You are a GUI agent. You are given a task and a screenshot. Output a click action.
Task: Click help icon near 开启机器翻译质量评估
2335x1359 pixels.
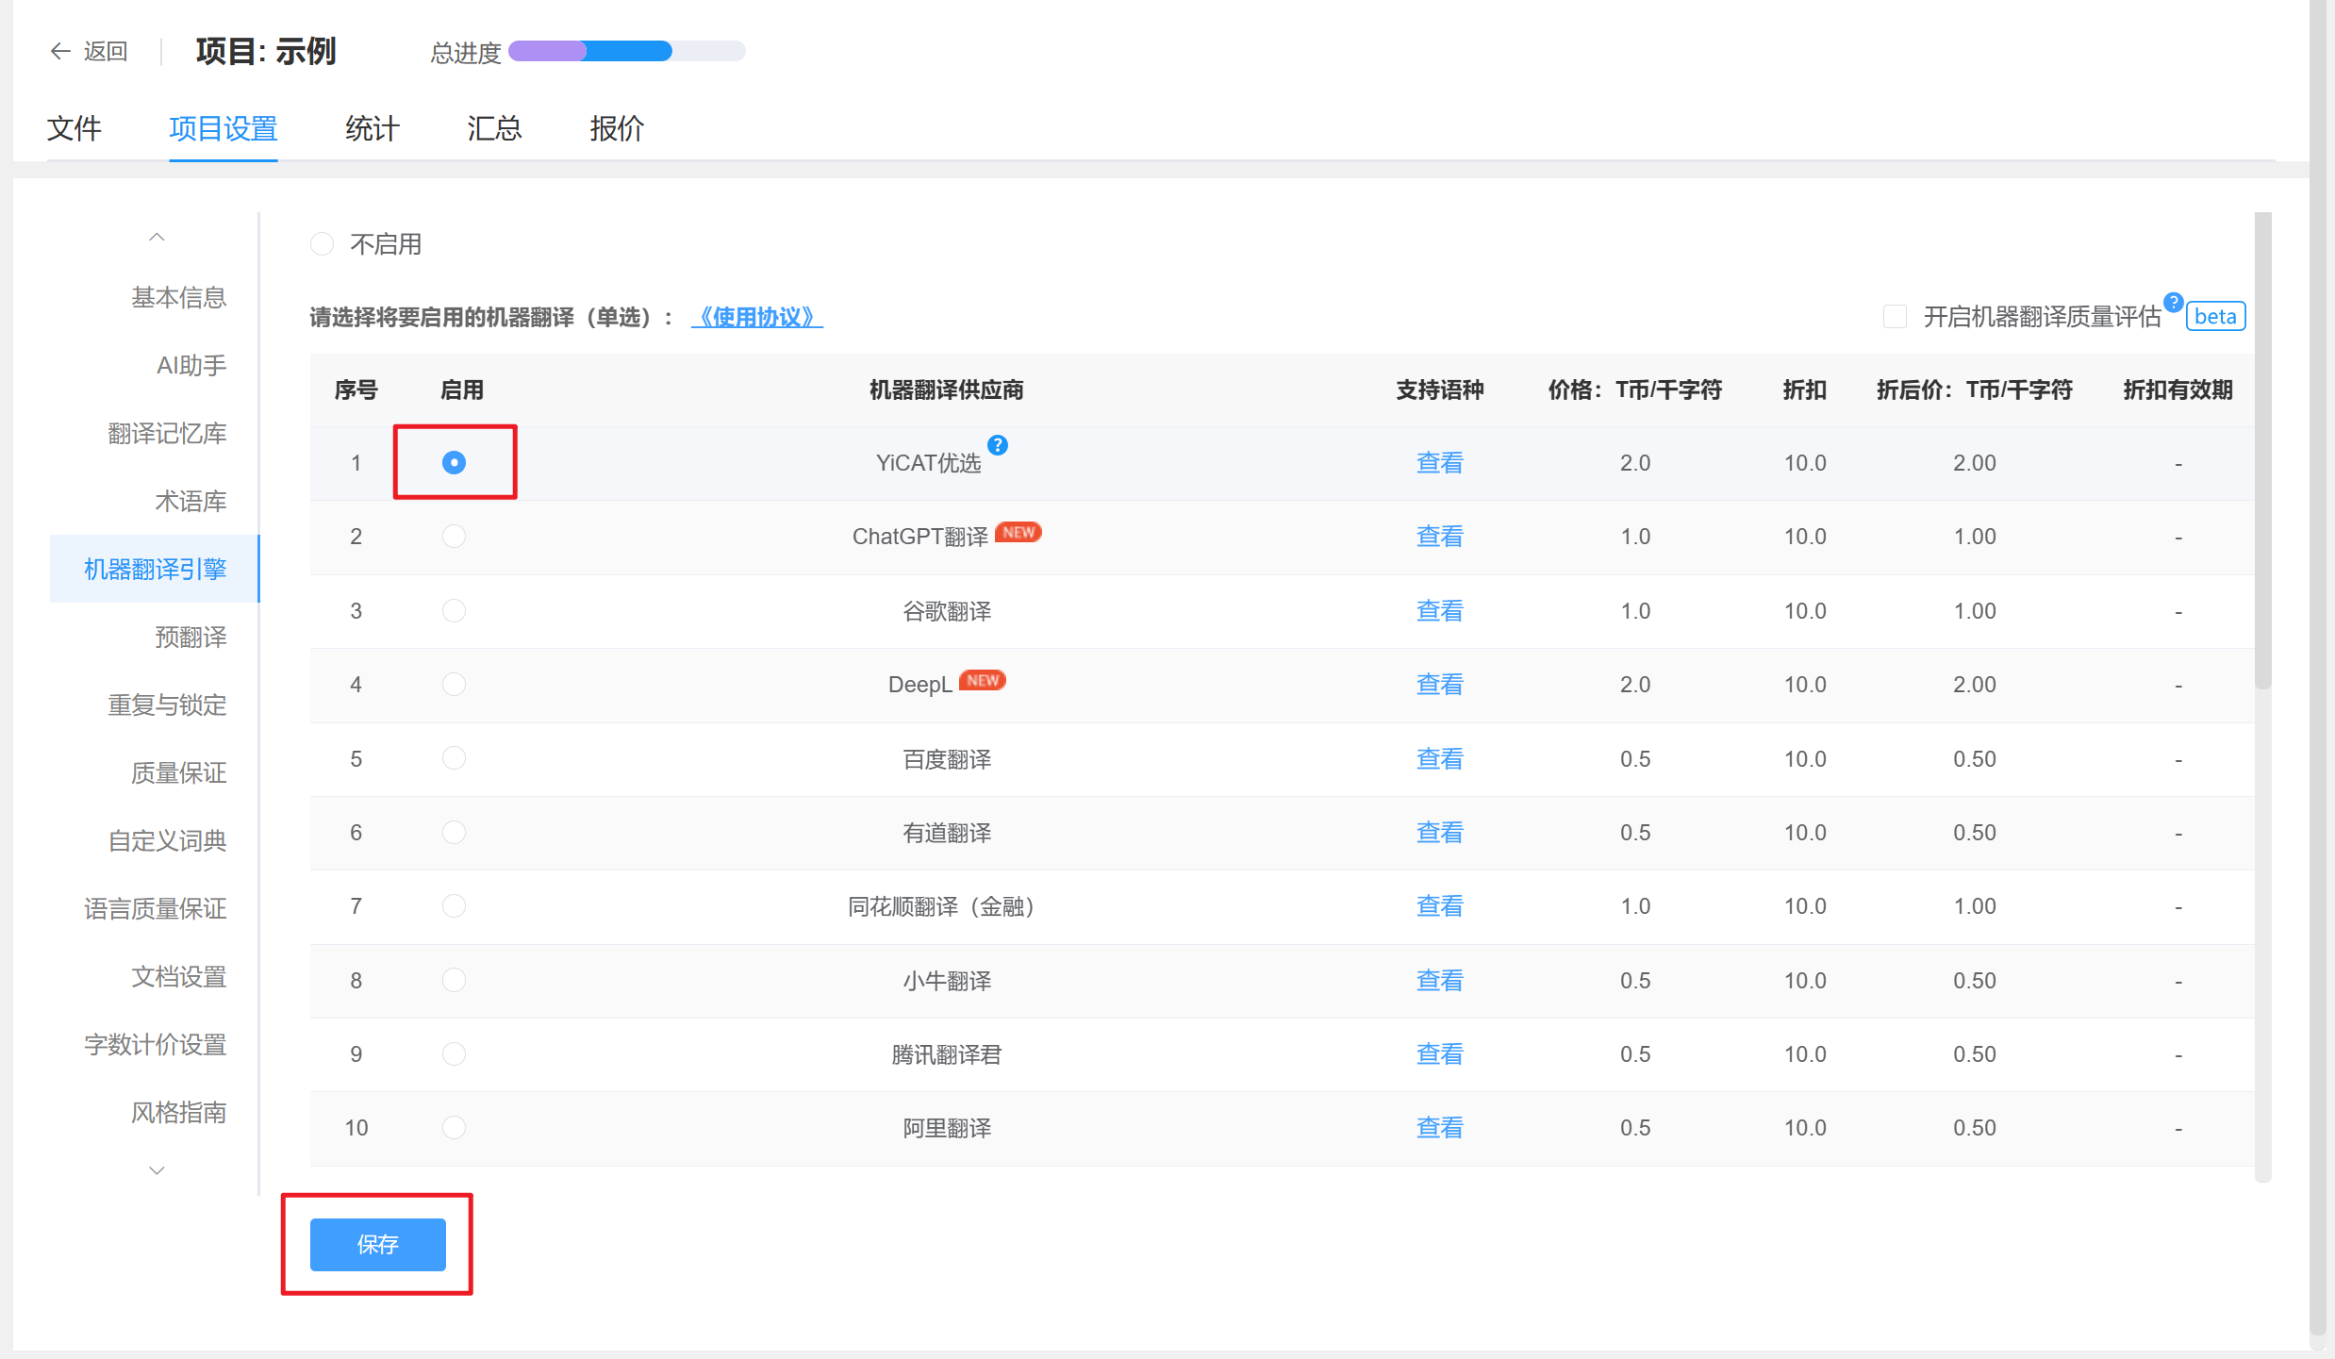point(2172,302)
